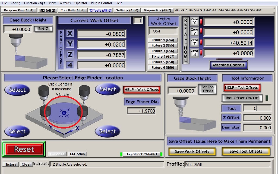
Task: Open the History log button
Action: 10,164
